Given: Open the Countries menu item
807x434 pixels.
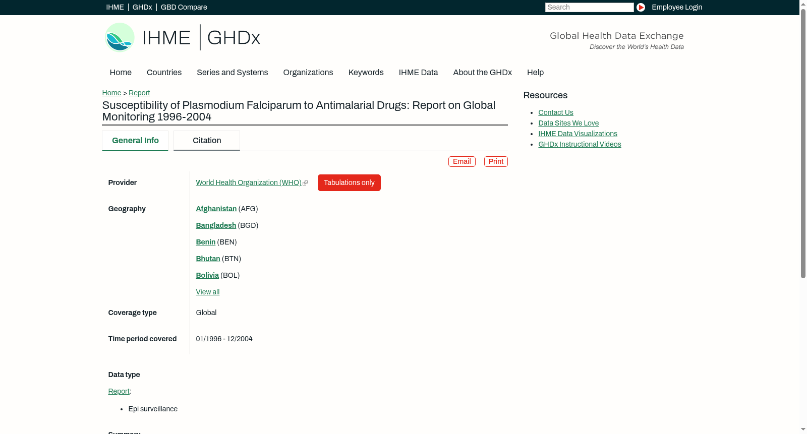Looking at the screenshot, I should tap(164, 73).
